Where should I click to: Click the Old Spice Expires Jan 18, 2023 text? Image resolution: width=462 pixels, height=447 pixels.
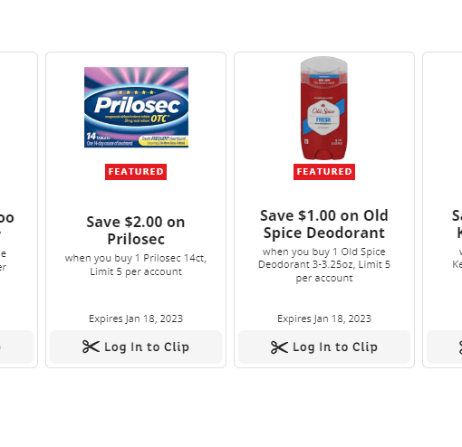tap(324, 319)
